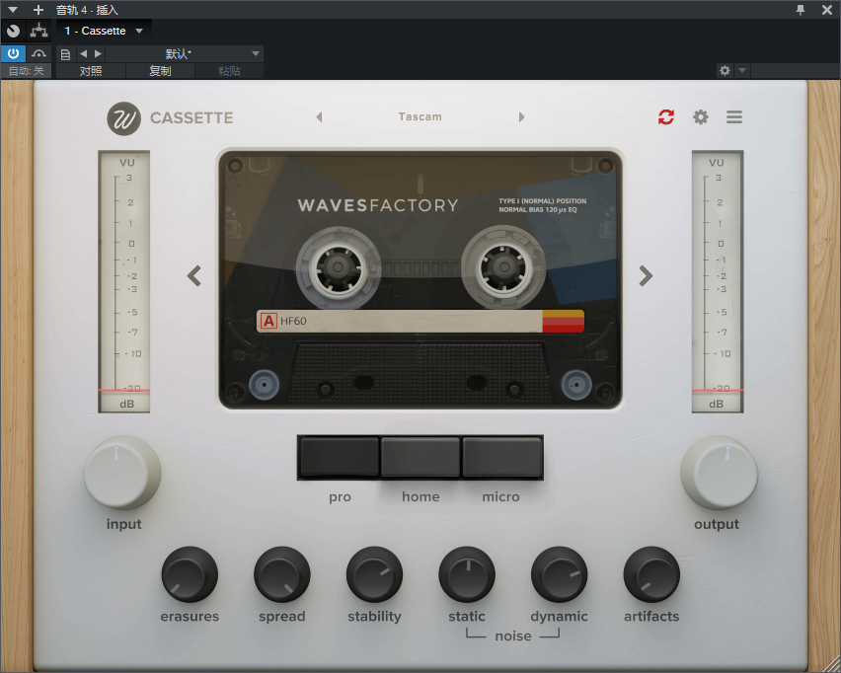The height and width of the screenshot is (673, 841).
Task: Click the 自动: 关 automation button
Action: pyautogui.click(x=26, y=71)
